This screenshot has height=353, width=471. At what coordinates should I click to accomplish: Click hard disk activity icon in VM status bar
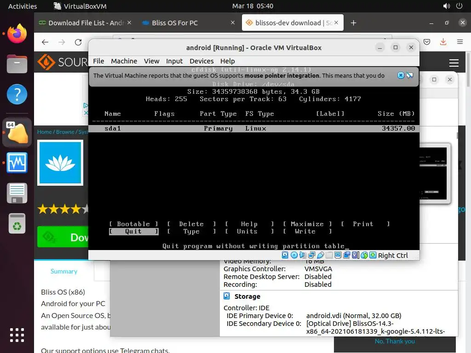point(285,255)
